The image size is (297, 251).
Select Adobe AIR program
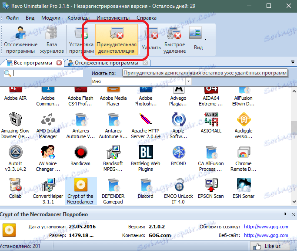[x=15, y=95]
